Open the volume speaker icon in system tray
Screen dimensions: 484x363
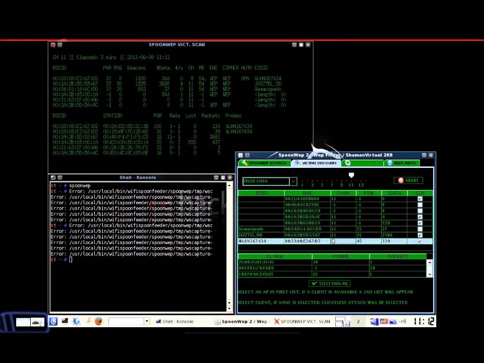[402, 321]
